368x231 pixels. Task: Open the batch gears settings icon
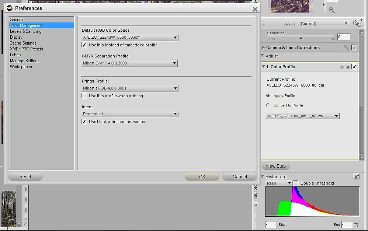click(x=356, y=23)
